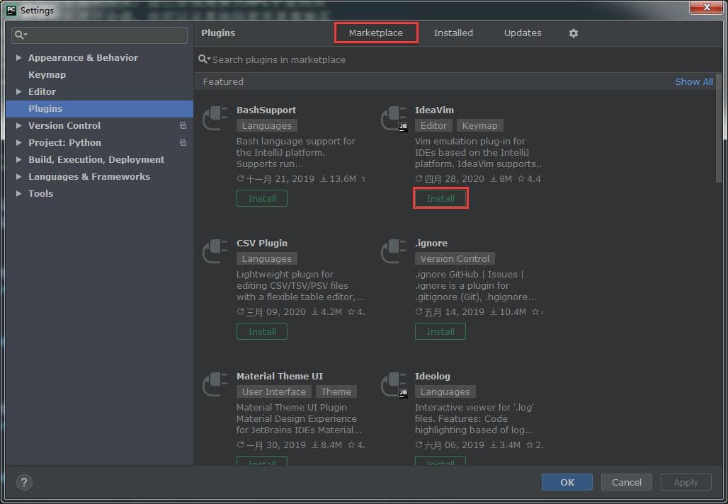
Task: Select Keymap in the settings tree
Action: pos(47,75)
